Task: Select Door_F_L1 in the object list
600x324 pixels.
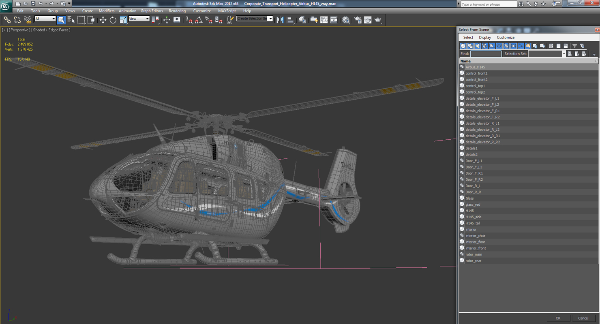Action: 528,161
